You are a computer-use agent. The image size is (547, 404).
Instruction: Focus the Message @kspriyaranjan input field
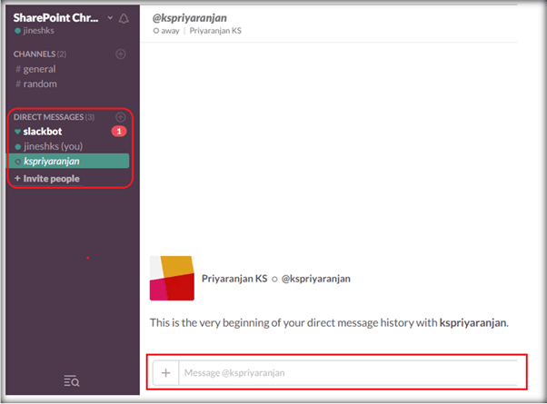348,373
